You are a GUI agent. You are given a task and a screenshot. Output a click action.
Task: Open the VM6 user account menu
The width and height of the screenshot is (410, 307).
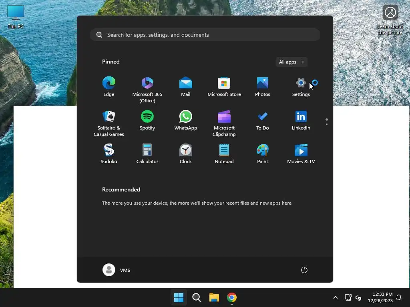117,270
